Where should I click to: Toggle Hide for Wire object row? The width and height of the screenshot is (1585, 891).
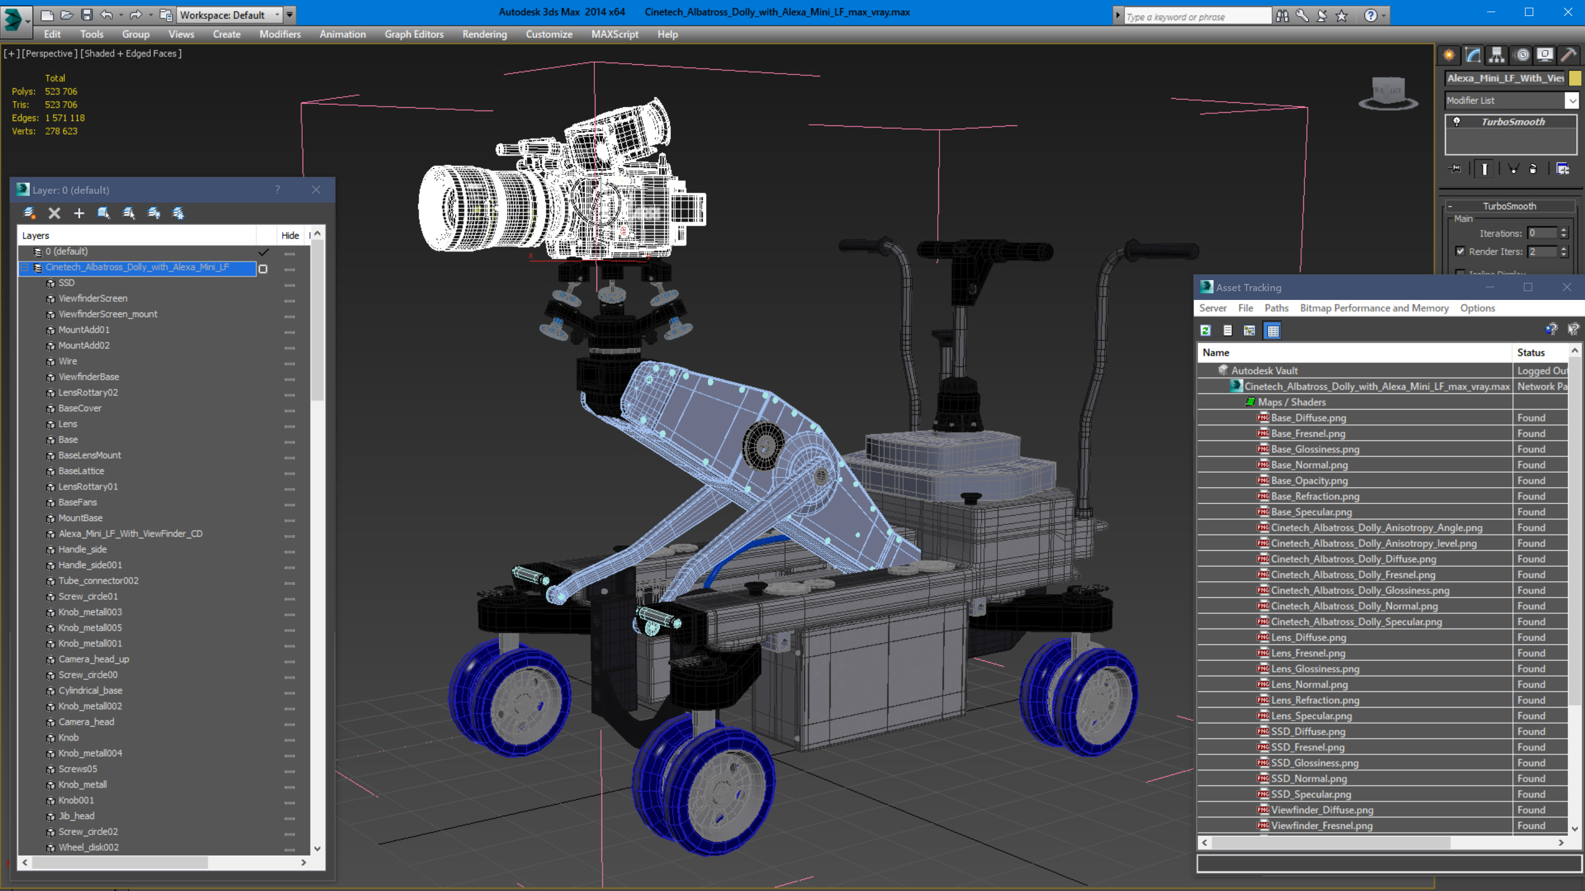click(290, 363)
